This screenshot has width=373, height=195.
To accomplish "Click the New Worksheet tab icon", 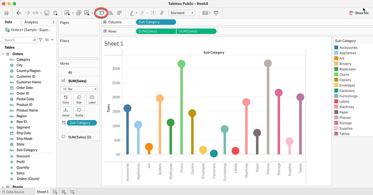I will (55, 192).
